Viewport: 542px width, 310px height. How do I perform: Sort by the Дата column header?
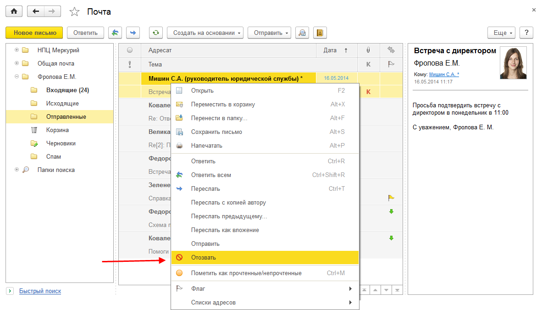click(x=330, y=50)
